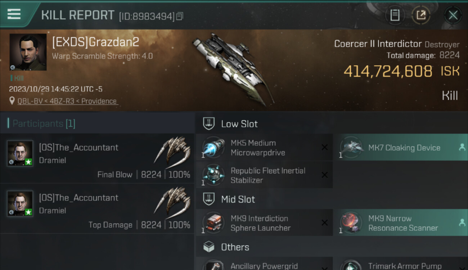Open The_Accountant Final Blow portrait
This screenshot has height=270, width=468.
(x=20, y=153)
